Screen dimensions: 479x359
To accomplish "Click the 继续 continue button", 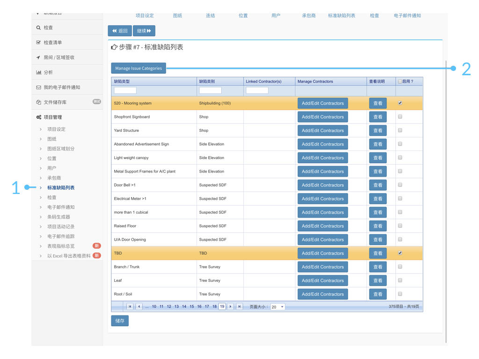I will pos(144,31).
